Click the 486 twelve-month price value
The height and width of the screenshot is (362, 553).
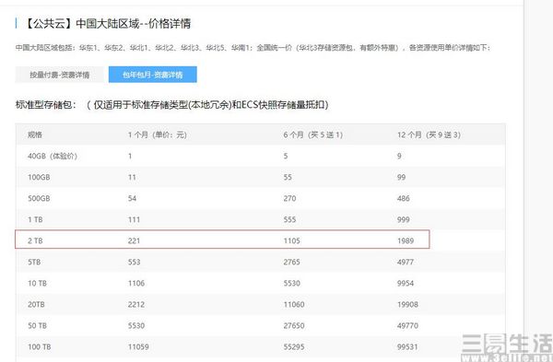point(404,198)
